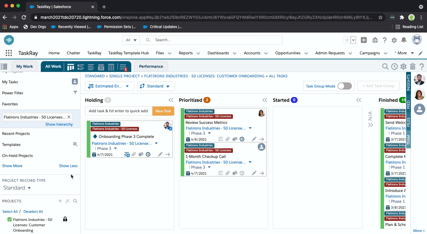Click Show hierarchy link
The height and width of the screenshot is (234, 427).
59,124
